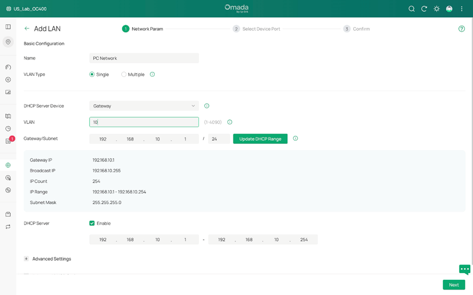The height and width of the screenshot is (295, 473).
Task: Expand the Advanced Settings section
Action: 26,259
